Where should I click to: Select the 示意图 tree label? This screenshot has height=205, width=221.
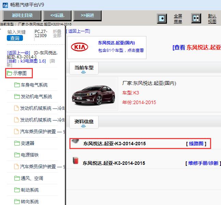[x=20, y=73]
